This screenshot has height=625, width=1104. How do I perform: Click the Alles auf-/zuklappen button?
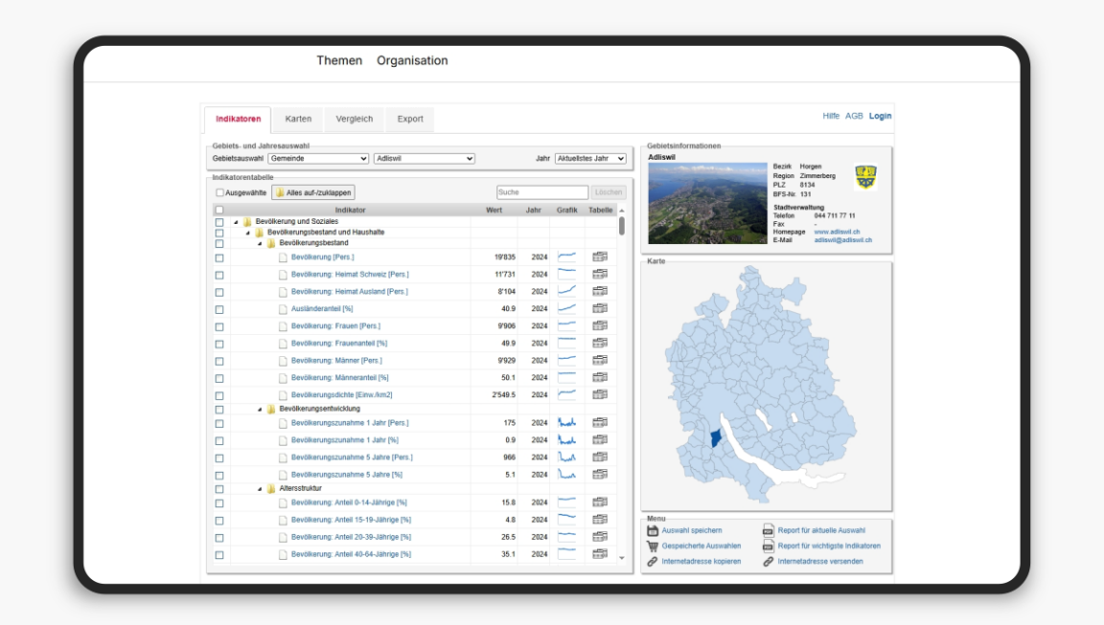point(313,192)
